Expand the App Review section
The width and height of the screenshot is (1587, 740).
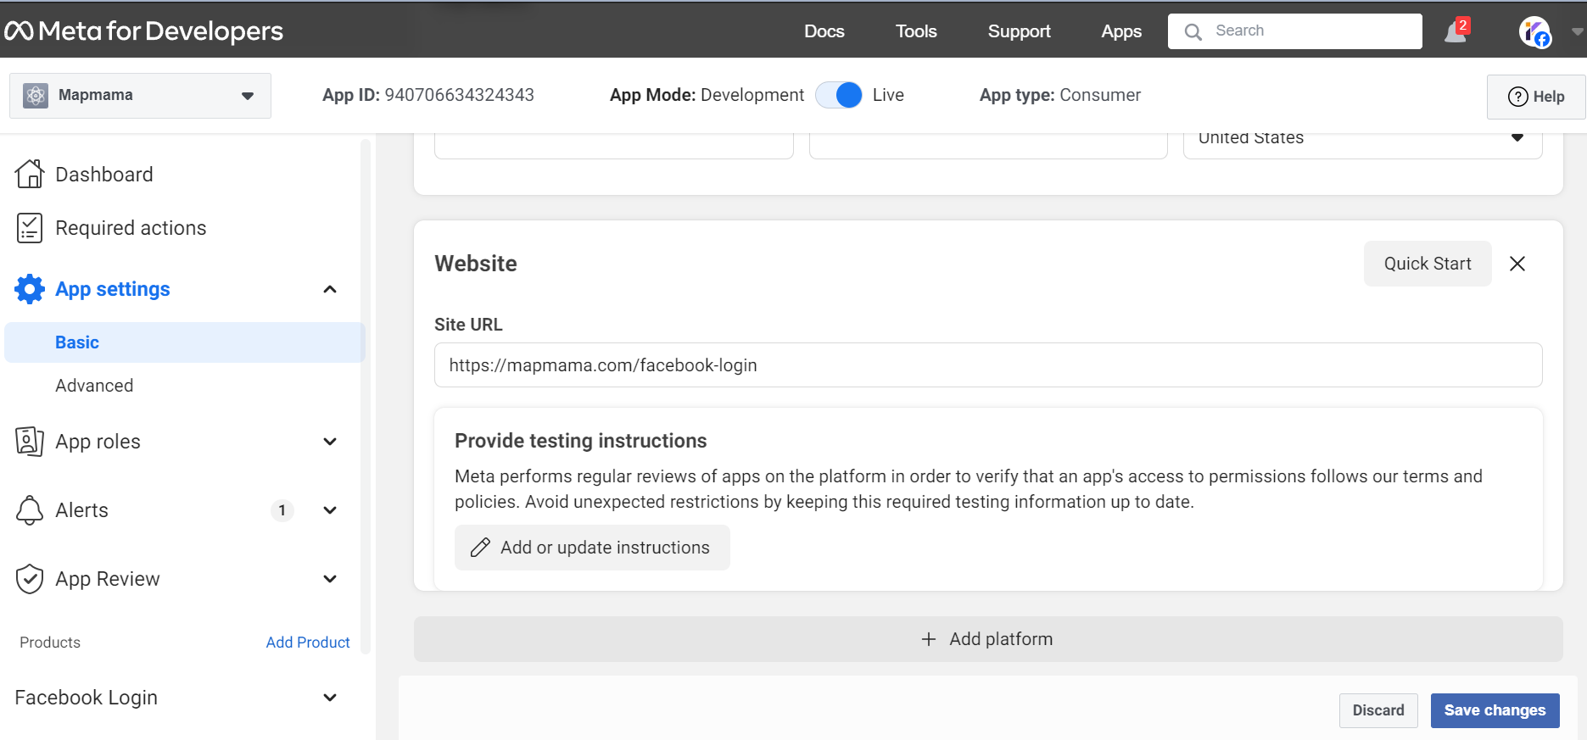pyautogui.click(x=330, y=579)
